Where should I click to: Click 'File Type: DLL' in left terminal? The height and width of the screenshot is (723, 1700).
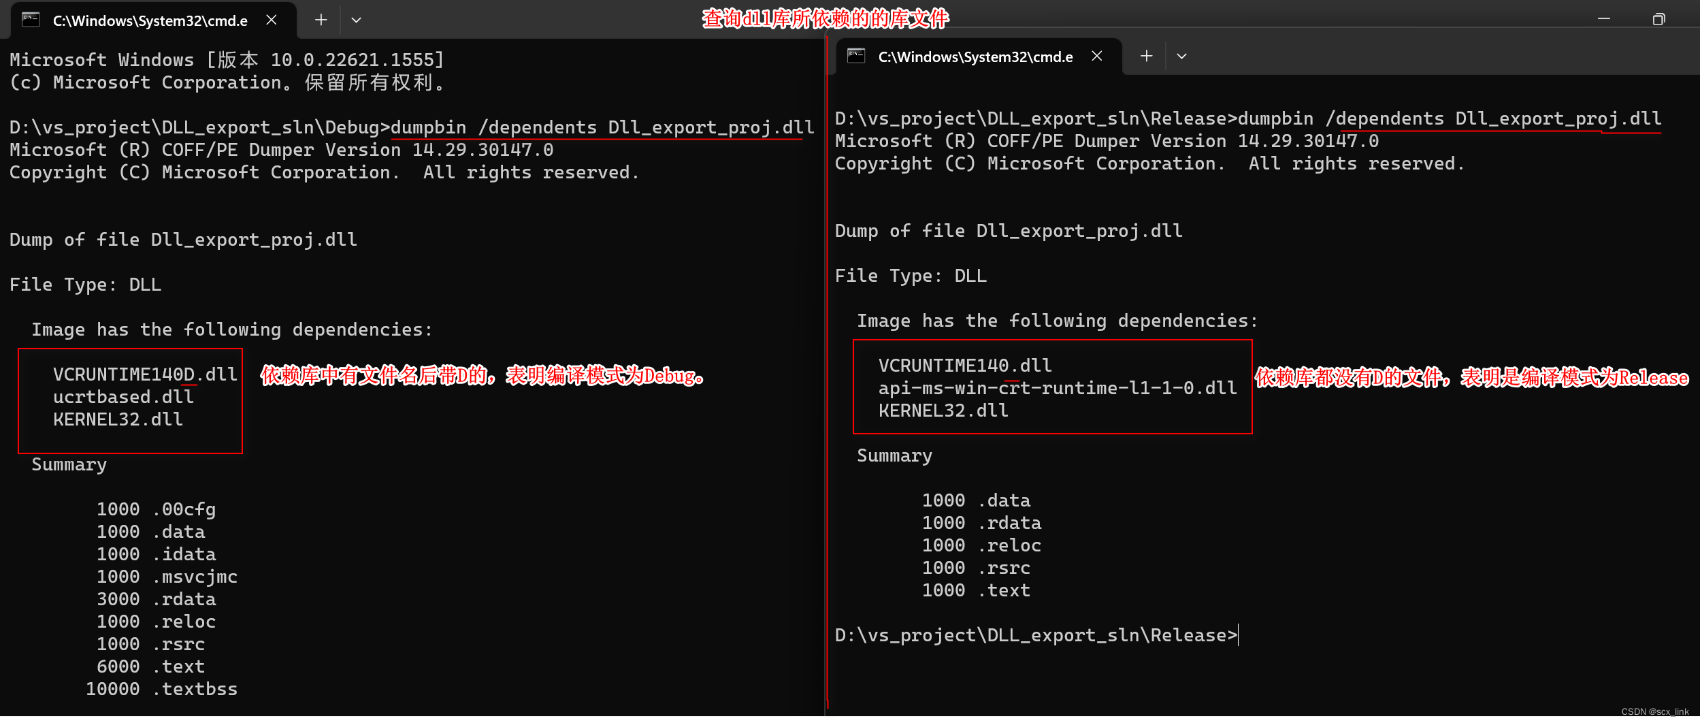coord(86,285)
